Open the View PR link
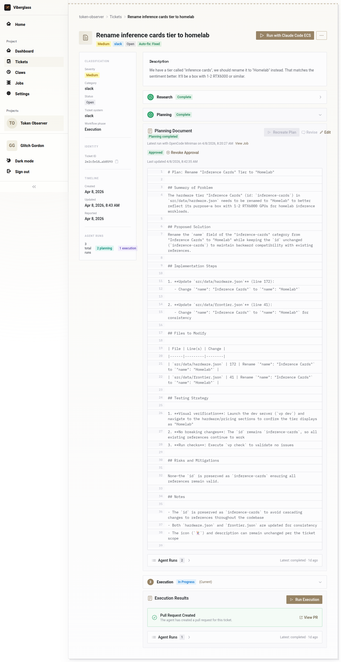The width and height of the screenshot is (341, 662). [x=308, y=617]
